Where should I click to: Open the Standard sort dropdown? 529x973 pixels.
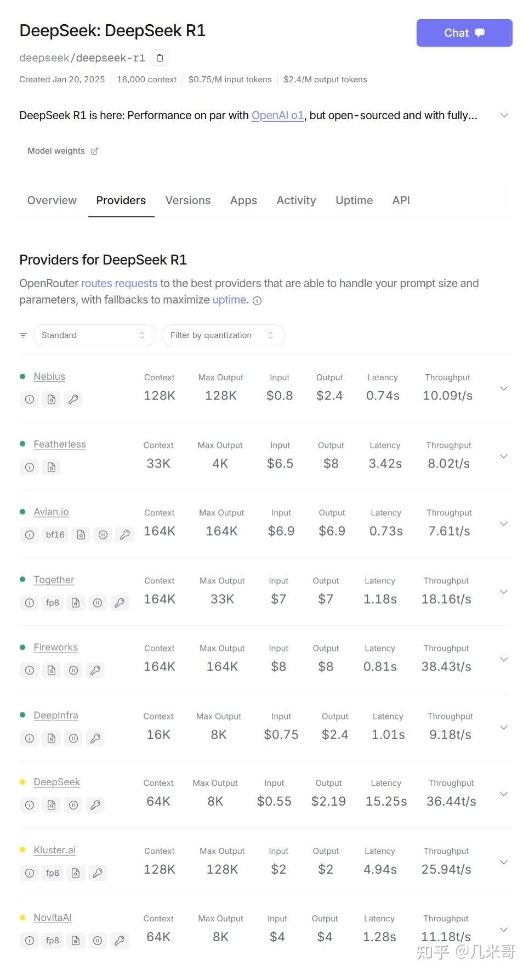[x=94, y=335]
